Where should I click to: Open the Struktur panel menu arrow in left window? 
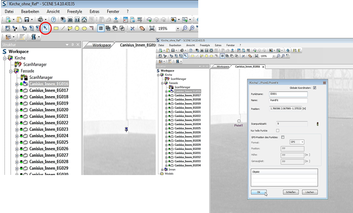click(x=67, y=45)
